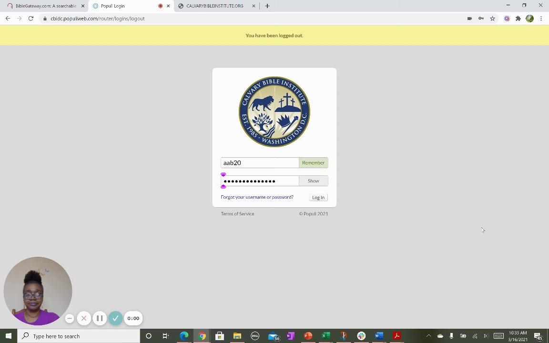Close the BibleGateway.com tab
Viewport: 549px width, 343px height.
point(83,6)
